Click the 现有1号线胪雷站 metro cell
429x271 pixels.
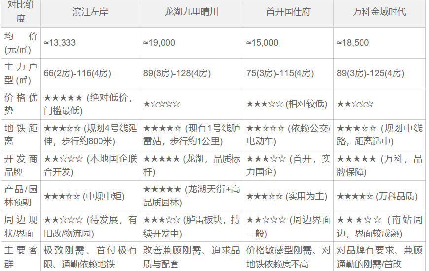(x=192, y=135)
